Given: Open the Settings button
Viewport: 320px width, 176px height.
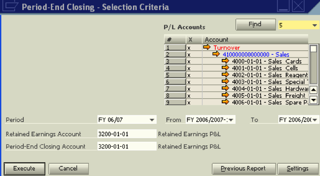Looking at the screenshot, I should (298, 168).
